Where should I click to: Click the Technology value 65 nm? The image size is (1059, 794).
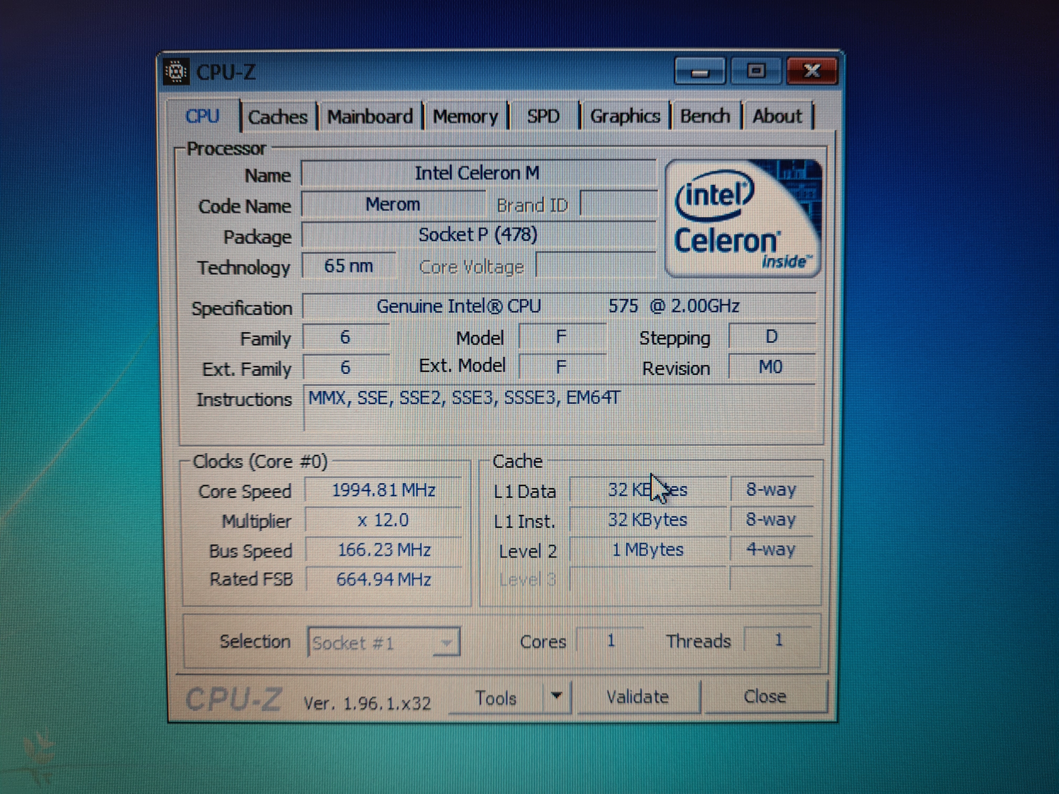tap(349, 266)
